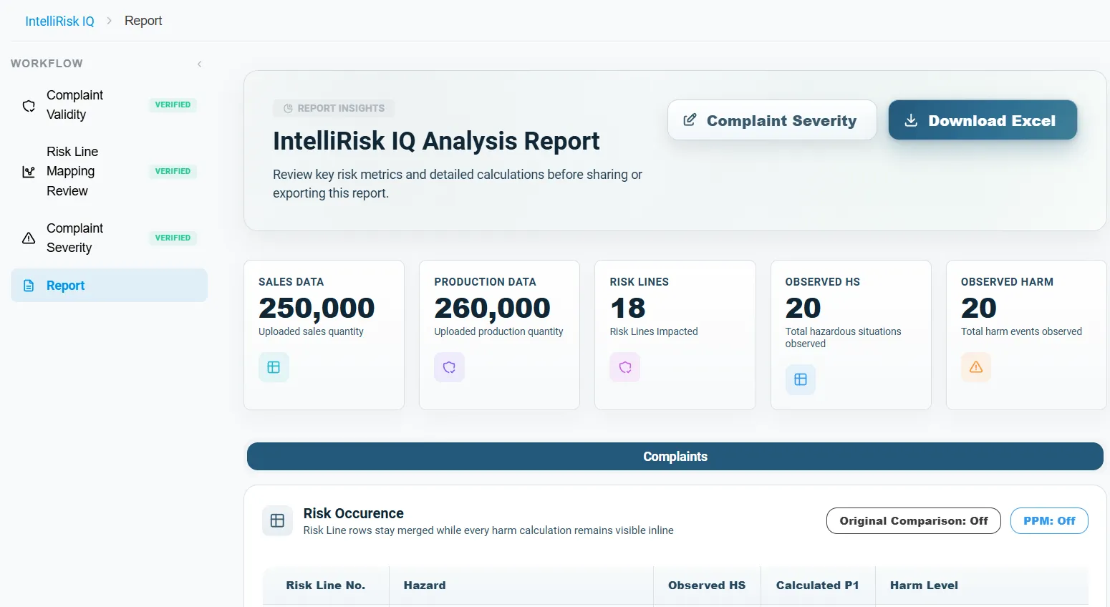This screenshot has width=1110, height=607.
Task: Click the Report document icon in the sidebar
Action: pyautogui.click(x=29, y=286)
